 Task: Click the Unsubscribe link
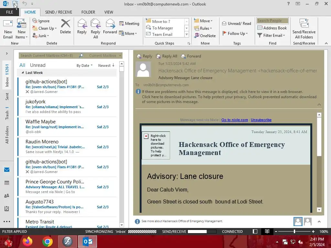pyautogui.click(x=261, y=120)
